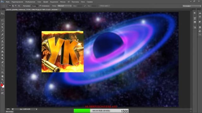Select the Eyedropper tool
The width and height of the screenshot is (202, 113).
coord(2,31)
